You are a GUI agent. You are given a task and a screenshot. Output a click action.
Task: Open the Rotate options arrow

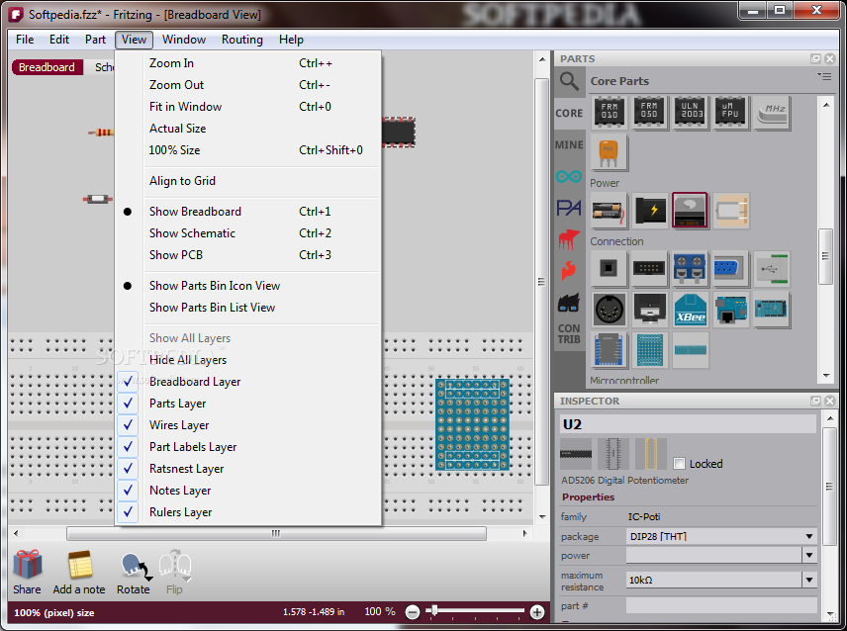[147, 579]
